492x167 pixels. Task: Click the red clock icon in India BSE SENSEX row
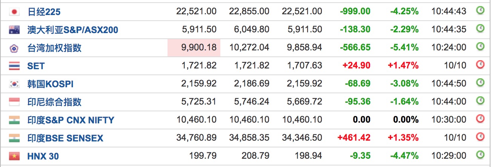pyautogui.click(x=480, y=137)
